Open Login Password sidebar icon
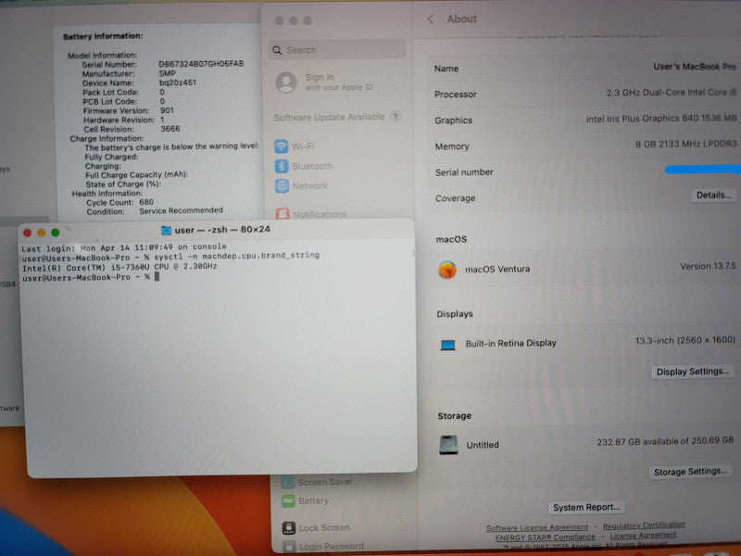 [x=289, y=547]
